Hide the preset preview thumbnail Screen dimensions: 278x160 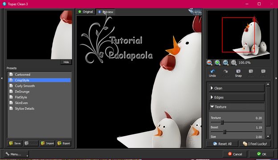click(66, 62)
